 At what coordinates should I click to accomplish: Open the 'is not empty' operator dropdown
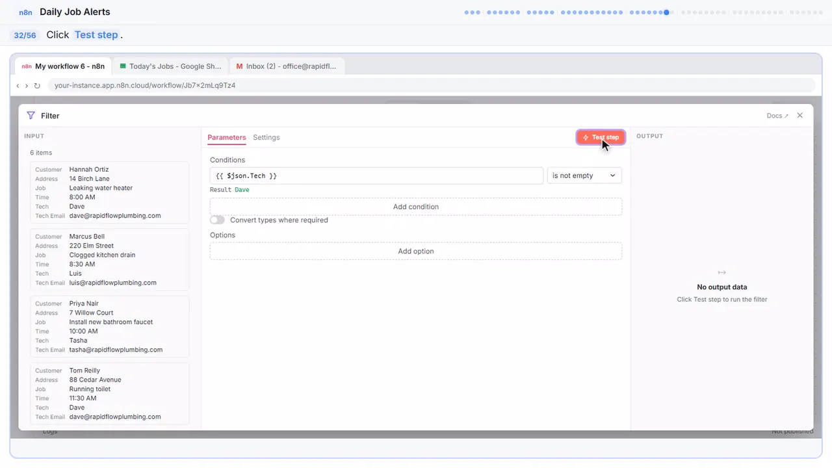[584, 175]
